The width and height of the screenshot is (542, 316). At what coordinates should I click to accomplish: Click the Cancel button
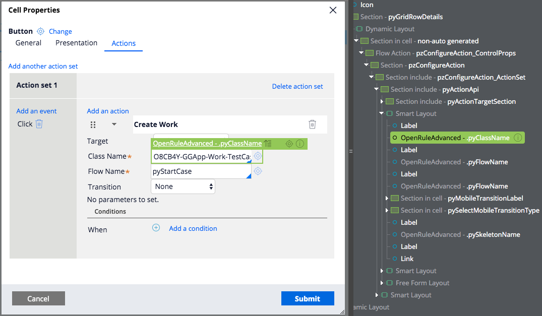click(38, 298)
